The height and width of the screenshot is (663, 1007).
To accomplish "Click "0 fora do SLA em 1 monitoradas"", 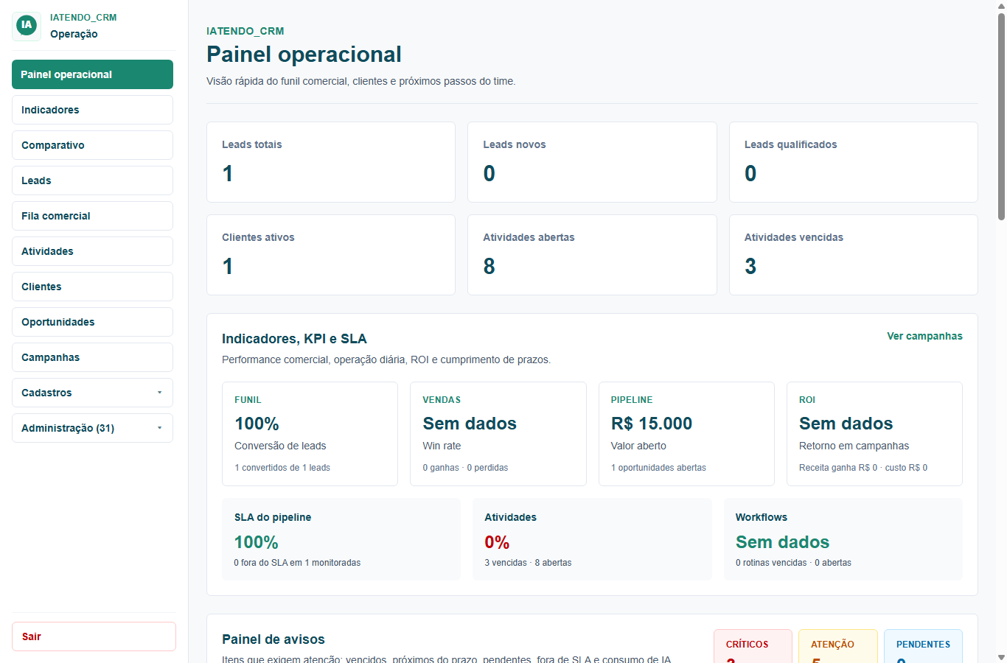I will click(297, 563).
